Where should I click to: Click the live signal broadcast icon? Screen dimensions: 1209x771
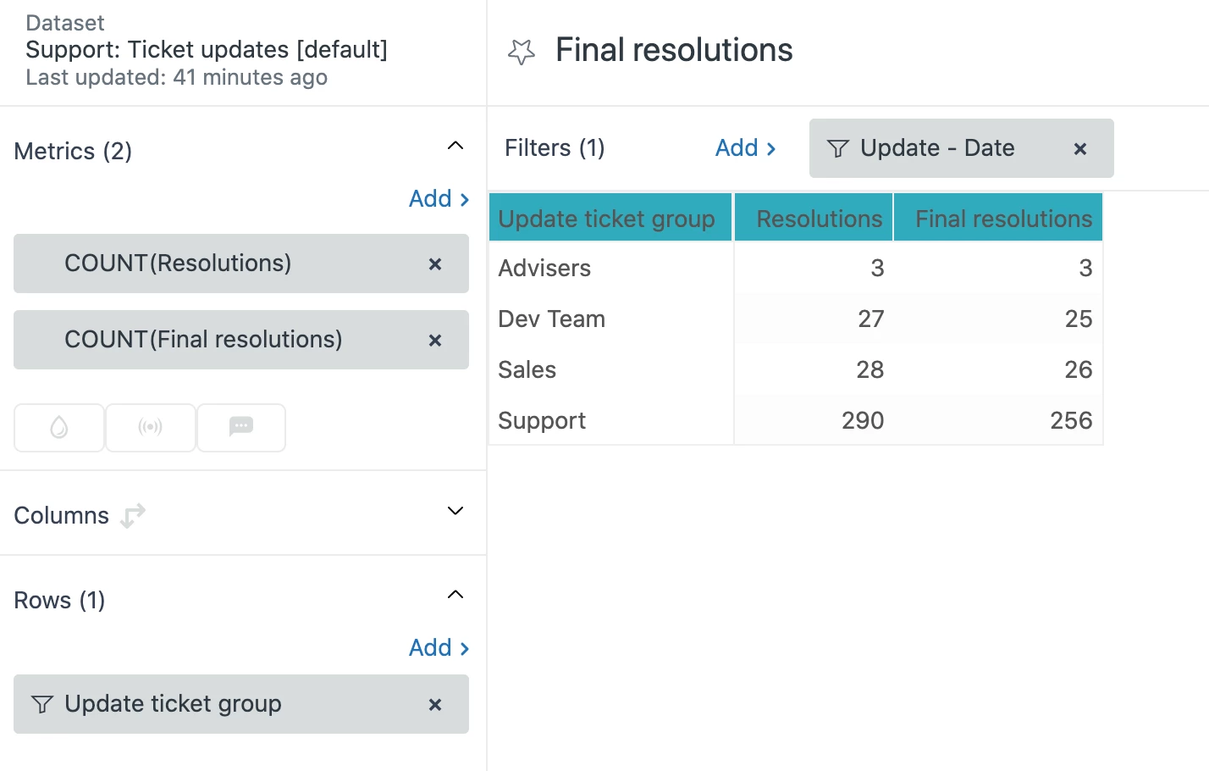pos(151,427)
